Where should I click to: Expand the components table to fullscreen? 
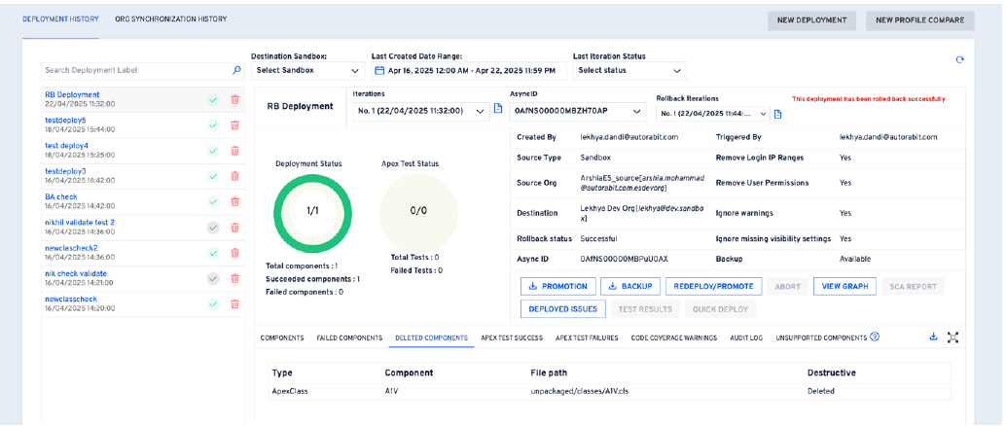click(952, 337)
